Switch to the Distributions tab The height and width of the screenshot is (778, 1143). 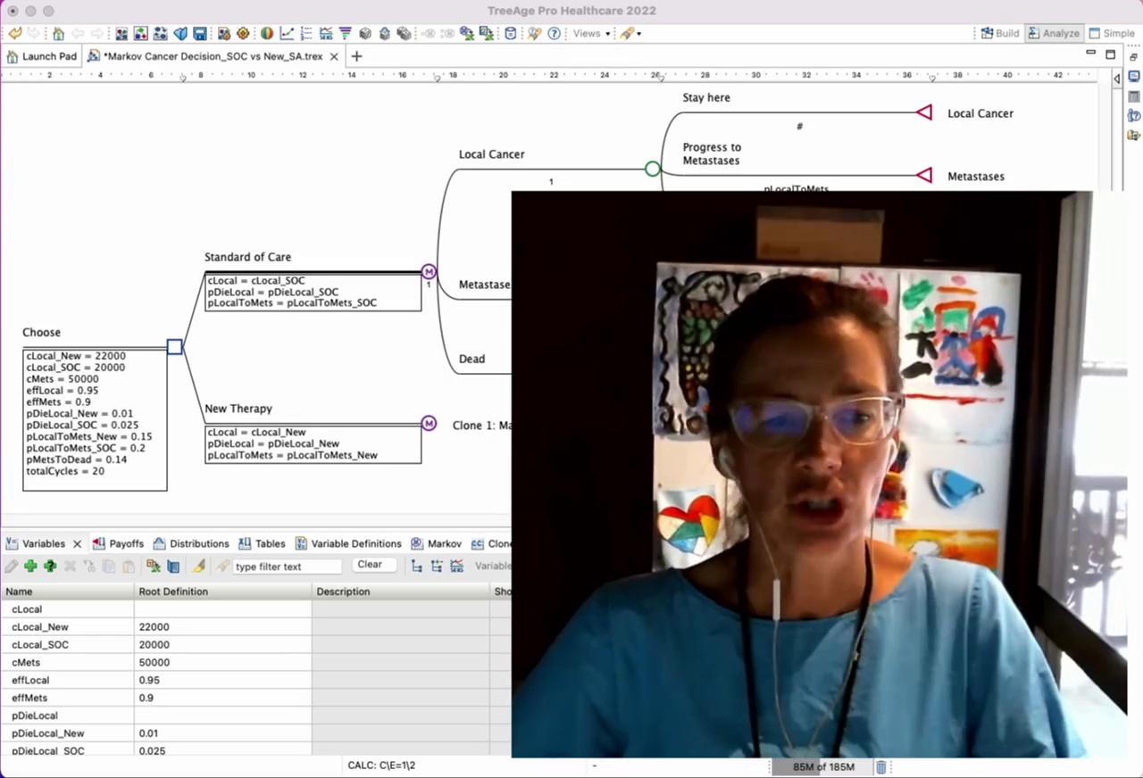(191, 543)
